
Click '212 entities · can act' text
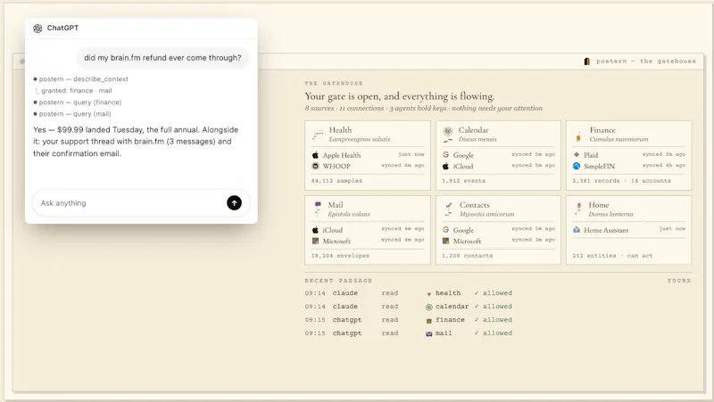tap(612, 256)
